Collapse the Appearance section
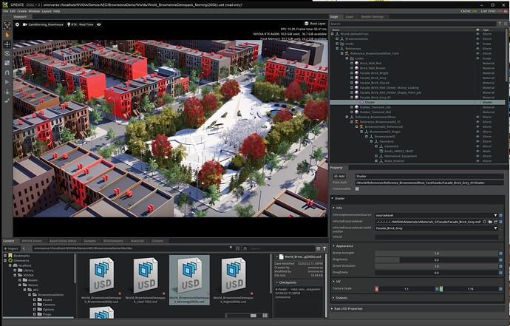The image size is (510, 326). click(x=333, y=246)
